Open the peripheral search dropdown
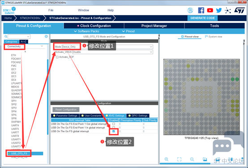Viewport: 248px width, 168px height. click(x=28, y=37)
